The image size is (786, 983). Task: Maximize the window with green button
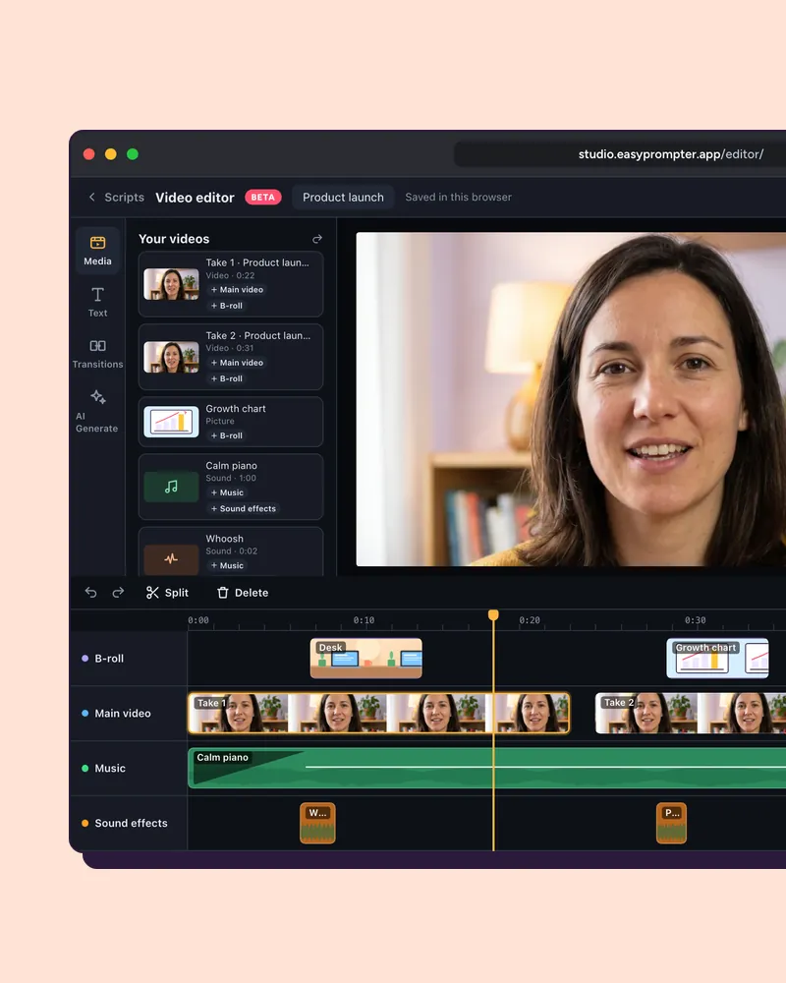tap(133, 154)
